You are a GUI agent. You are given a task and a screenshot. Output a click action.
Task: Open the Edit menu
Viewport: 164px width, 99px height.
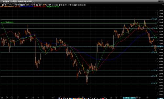(x=20, y=3)
